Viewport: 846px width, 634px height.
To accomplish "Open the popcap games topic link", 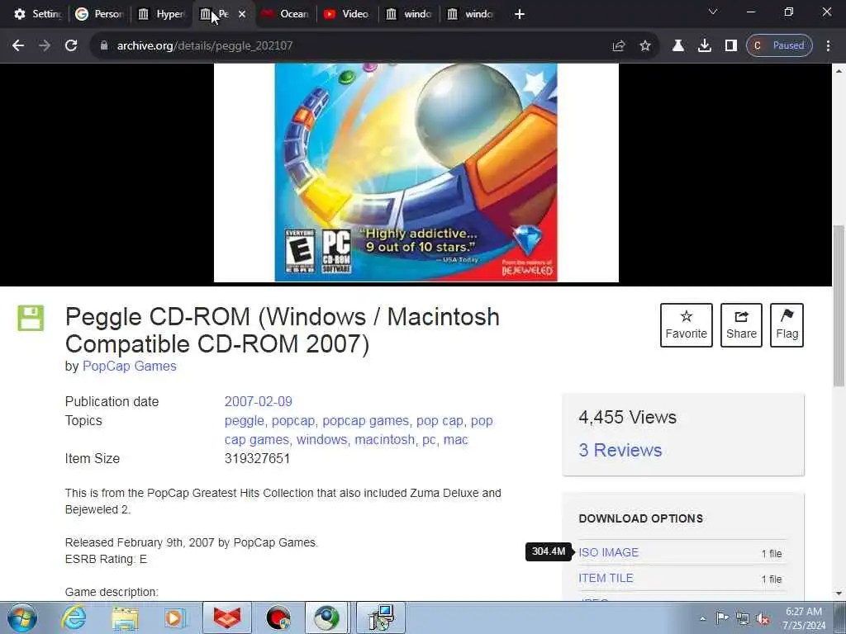I will 366,420.
